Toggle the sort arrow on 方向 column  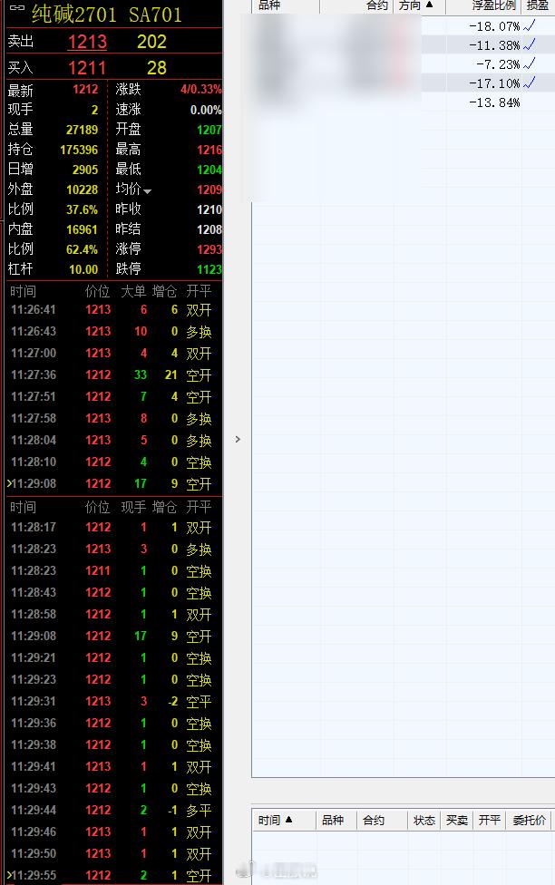coord(430,5)
